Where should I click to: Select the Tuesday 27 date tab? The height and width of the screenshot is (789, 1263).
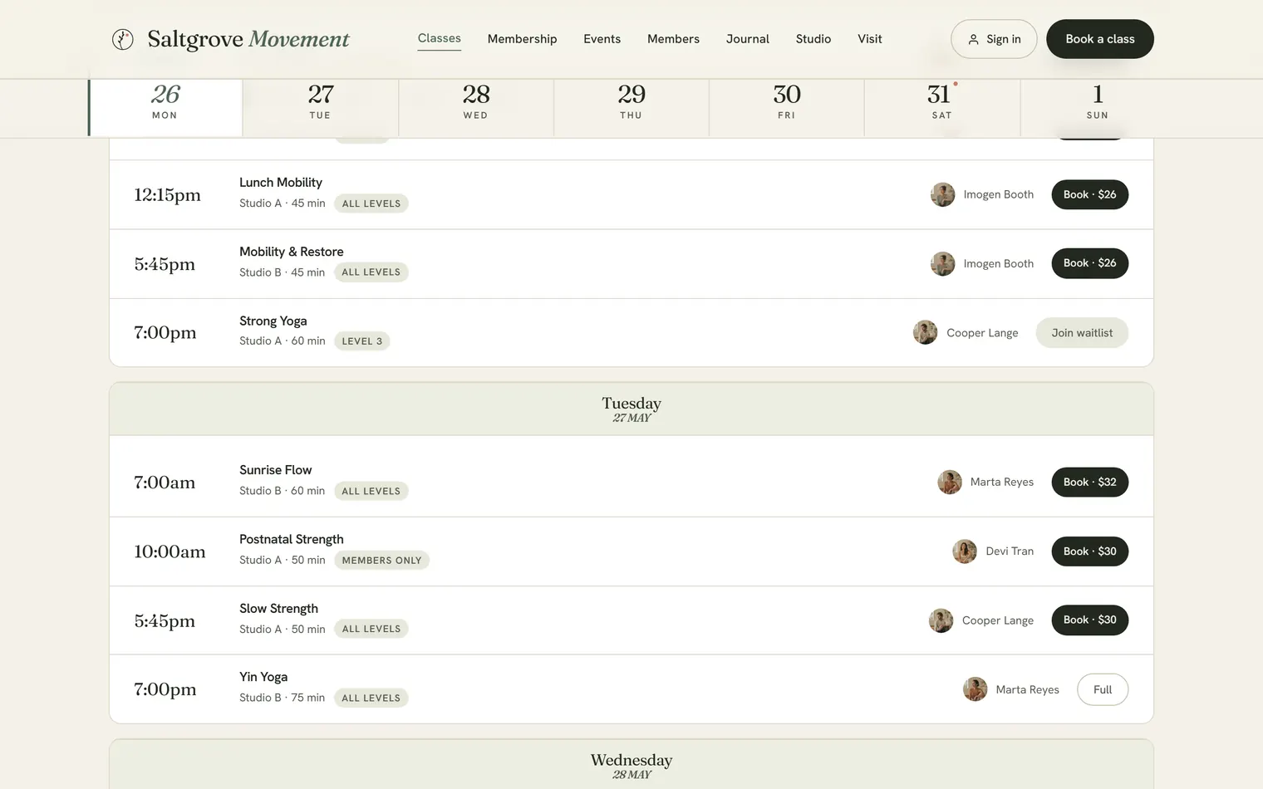click(321, 107)
